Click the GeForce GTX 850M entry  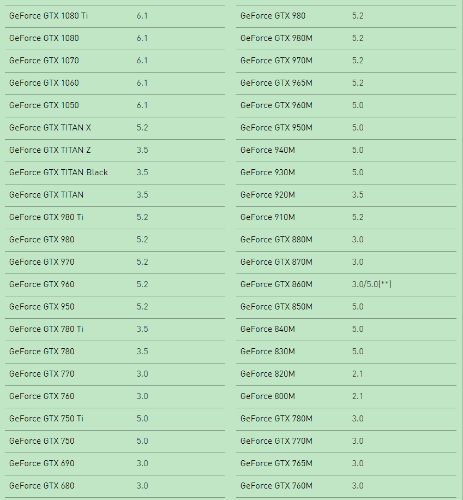point(276,307)
